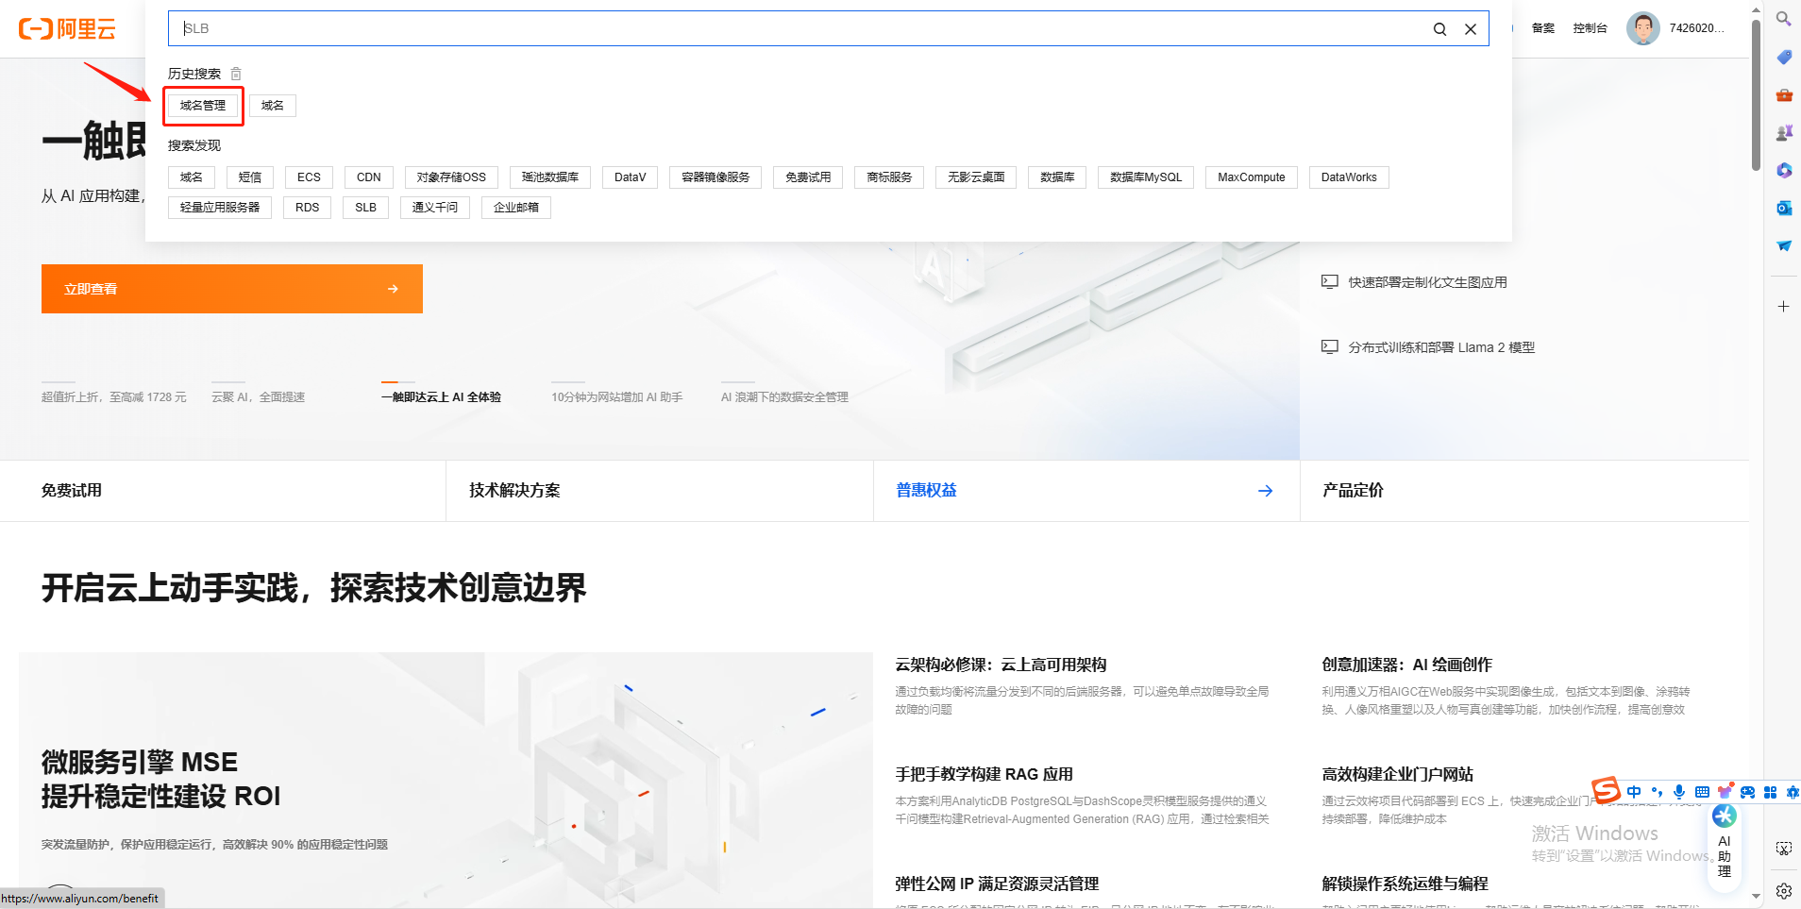Open Sogou soft keyboard icon
The image size is (1801, 909).
click(1702, 792)
